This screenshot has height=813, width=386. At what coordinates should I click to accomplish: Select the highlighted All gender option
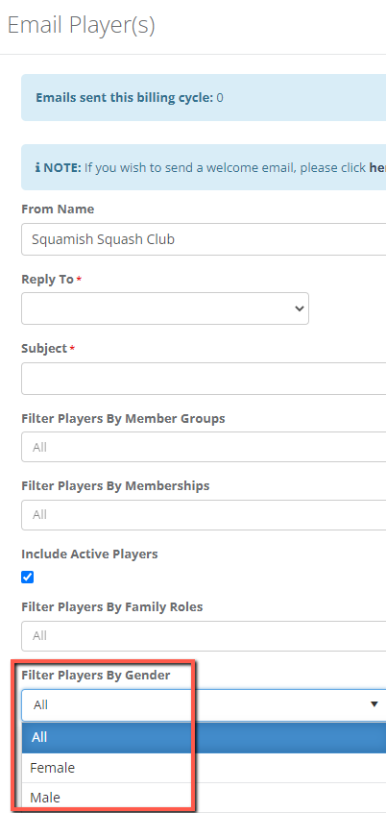coord(204,737)
